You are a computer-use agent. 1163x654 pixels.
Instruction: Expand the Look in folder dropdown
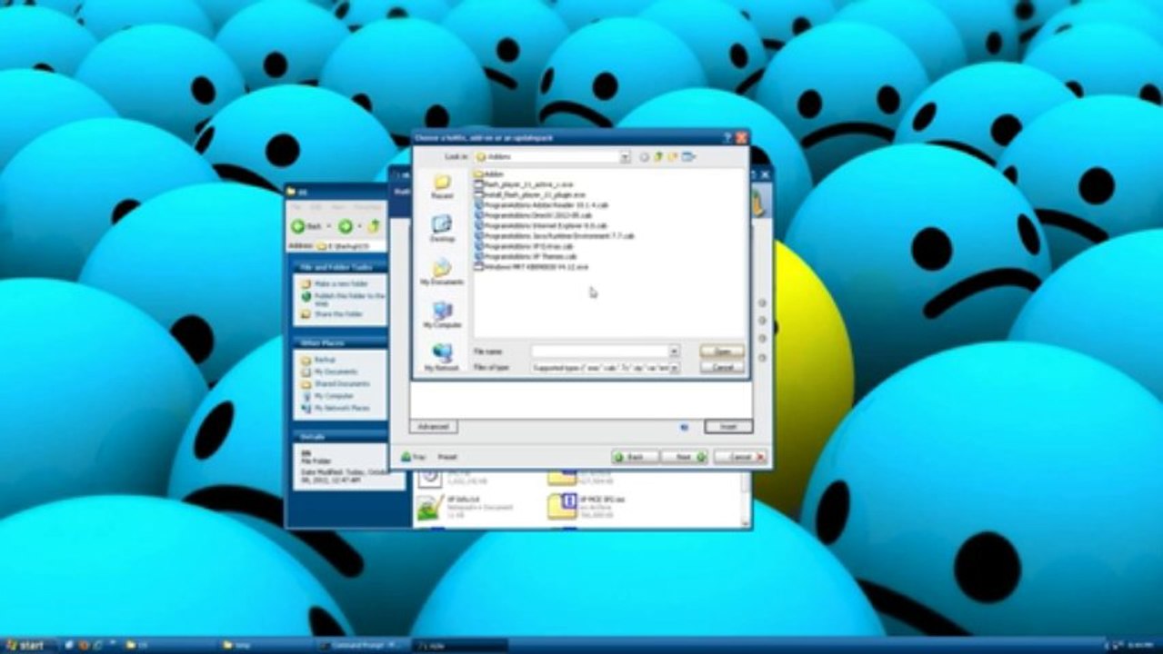(x=625, y=157)
